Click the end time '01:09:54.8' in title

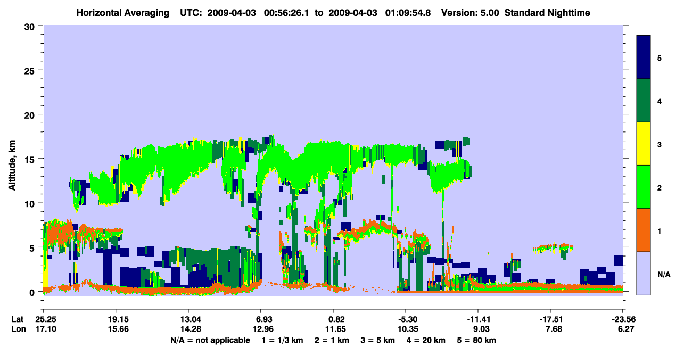coord(408,12)
